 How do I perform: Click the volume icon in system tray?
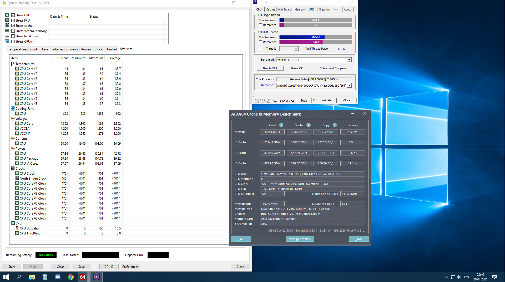pos(459,277)
